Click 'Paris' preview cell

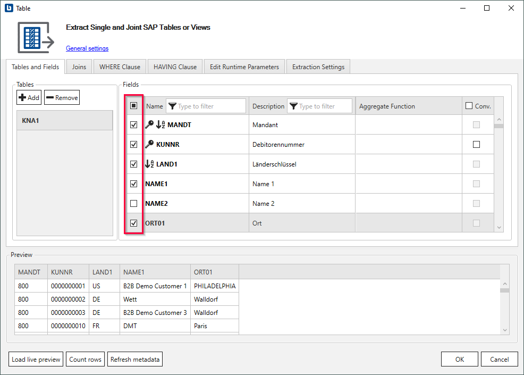point(215,326)
